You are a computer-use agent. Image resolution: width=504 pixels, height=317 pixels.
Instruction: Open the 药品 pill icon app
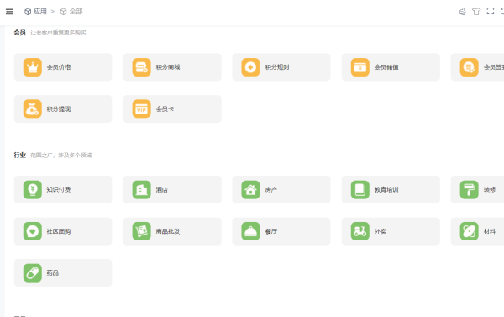(63, 273)
